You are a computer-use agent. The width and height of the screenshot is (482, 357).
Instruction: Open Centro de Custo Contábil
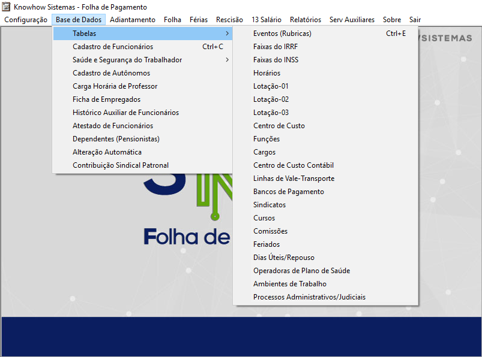tap(293, 165)
